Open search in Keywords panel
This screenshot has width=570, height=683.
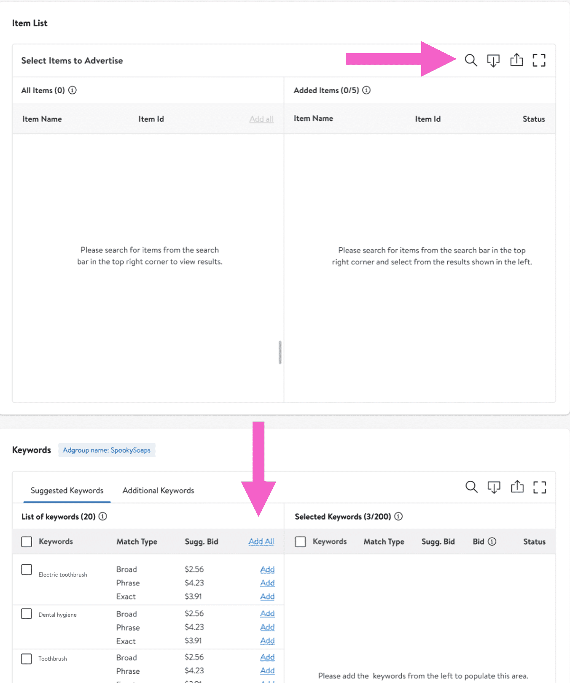[471, 487]
